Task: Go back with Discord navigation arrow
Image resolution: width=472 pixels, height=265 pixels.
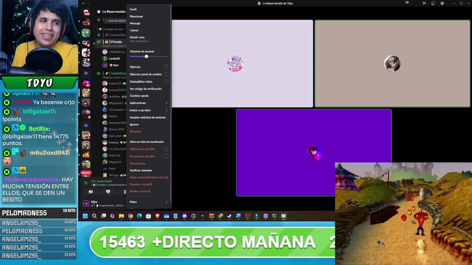Action: (83, 3)
